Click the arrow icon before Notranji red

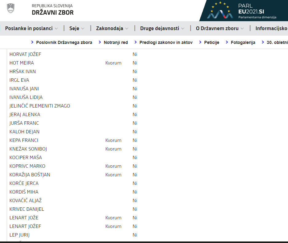(x=100, y=42)
